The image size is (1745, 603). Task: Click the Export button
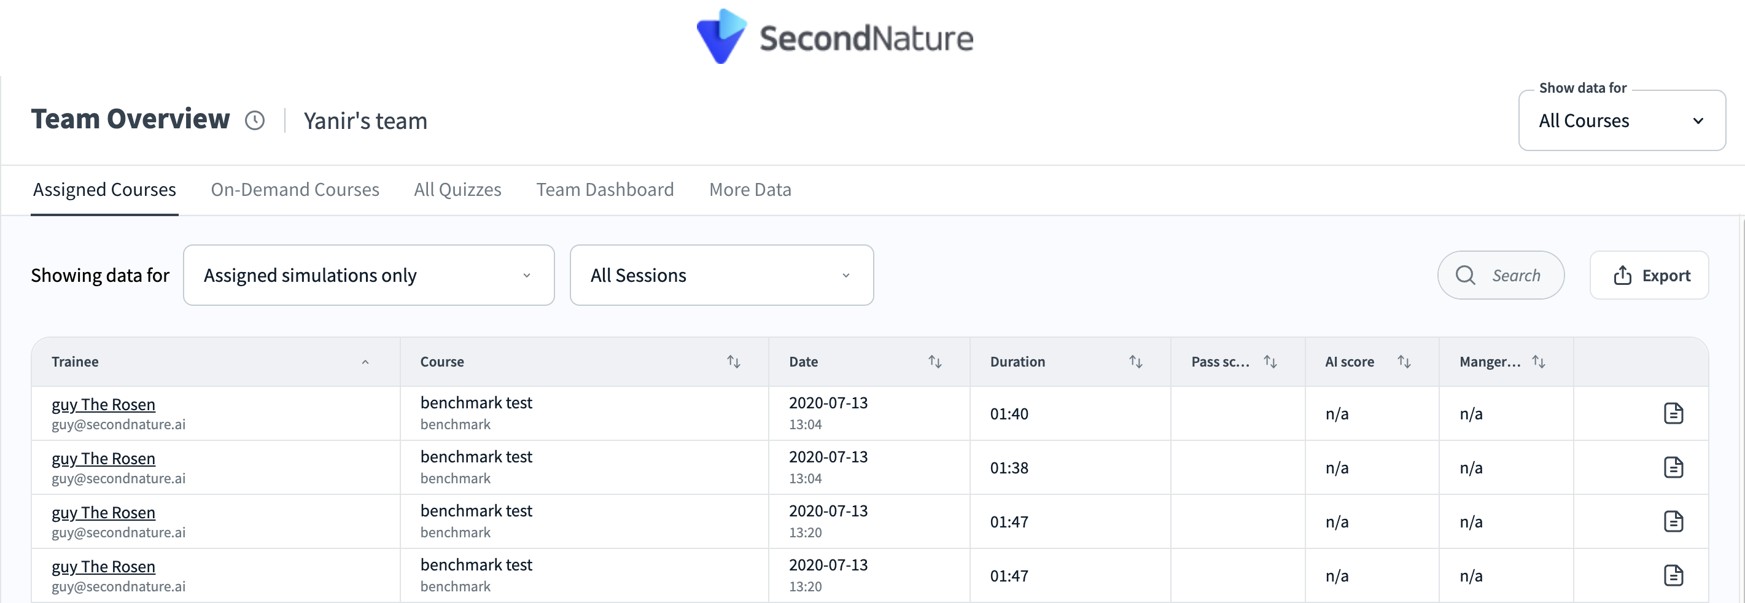point(1649,275)
